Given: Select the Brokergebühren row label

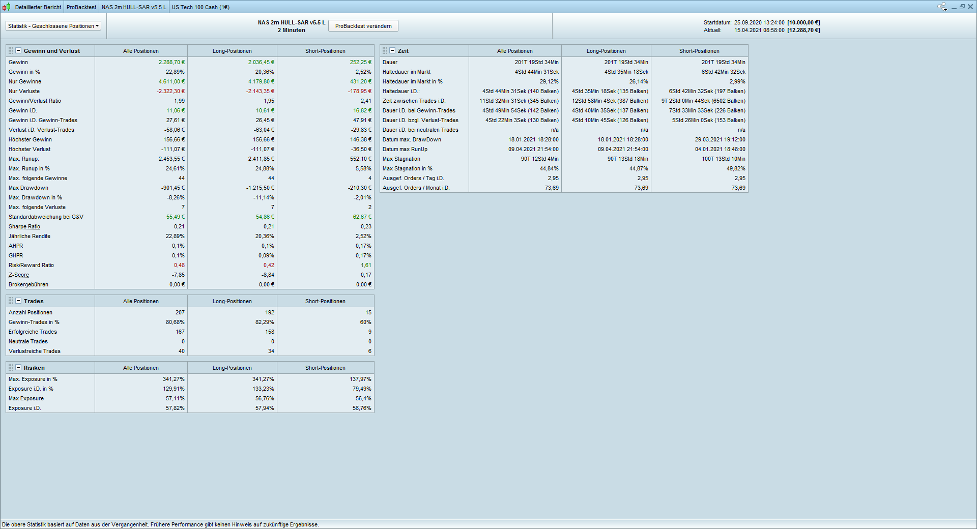Looking at the screenshot, I should tap(28, 285).
